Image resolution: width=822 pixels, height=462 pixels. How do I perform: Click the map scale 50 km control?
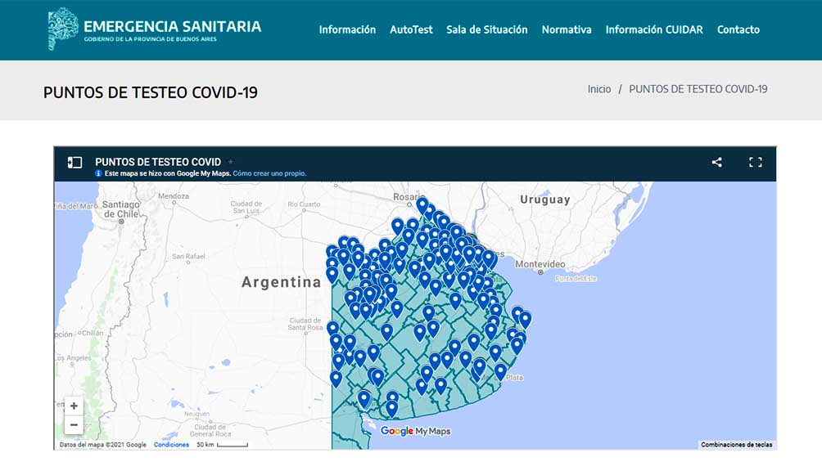(222, 445)
